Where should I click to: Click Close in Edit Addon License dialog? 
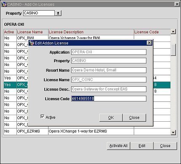(x=134, y=118)
